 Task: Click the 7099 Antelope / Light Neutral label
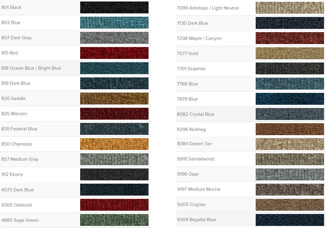tap(208, 8)
